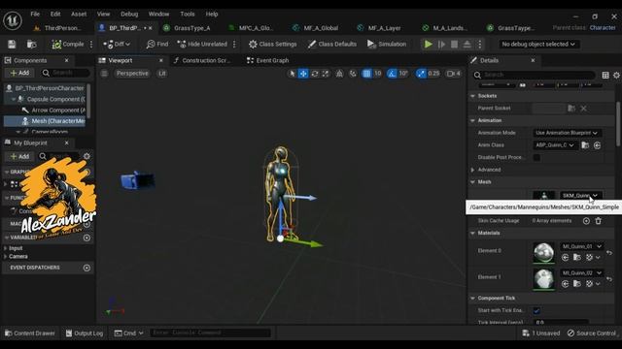This screenshot has height=349, width=622.
Task: Select Mesh (CharacterMesh) component in tree
Action: [45, 121]
